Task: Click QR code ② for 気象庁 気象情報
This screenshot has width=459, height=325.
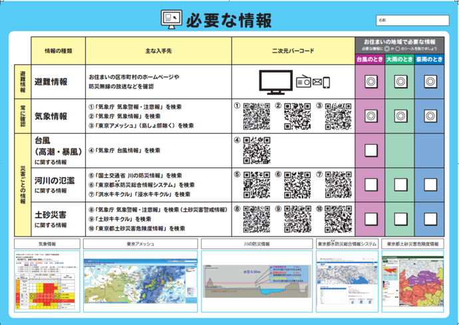Action: tap(297, 116)
